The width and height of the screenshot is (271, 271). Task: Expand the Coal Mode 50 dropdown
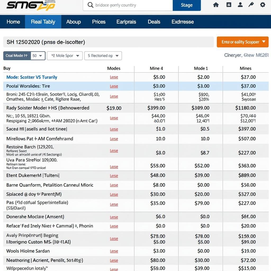coord(38,56)
